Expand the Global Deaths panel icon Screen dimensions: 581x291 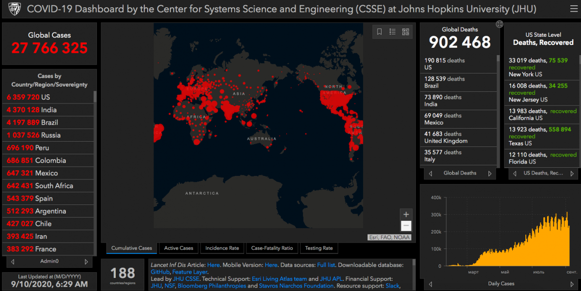pyautogui.click(x=499, y=24)
